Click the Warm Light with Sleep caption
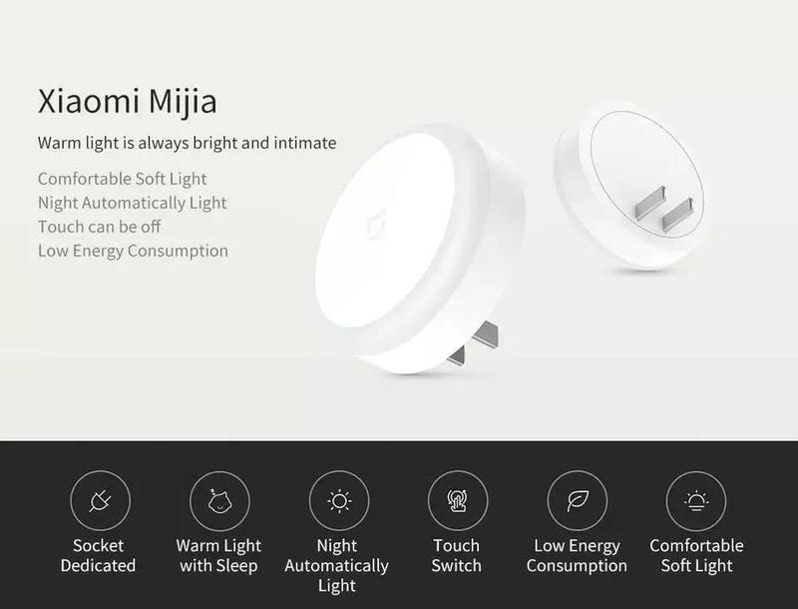Image resolution: width=798 pixels, height=609 pixels. point(218,555)
